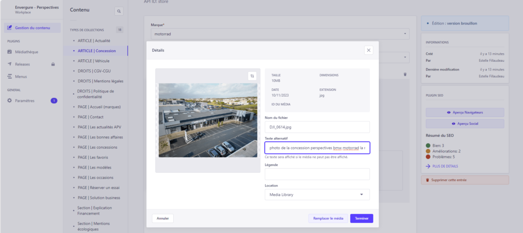Screen dimensions: 523x233
Task: Open the PLUS DE DETAILS link
Action: (442, 166)
